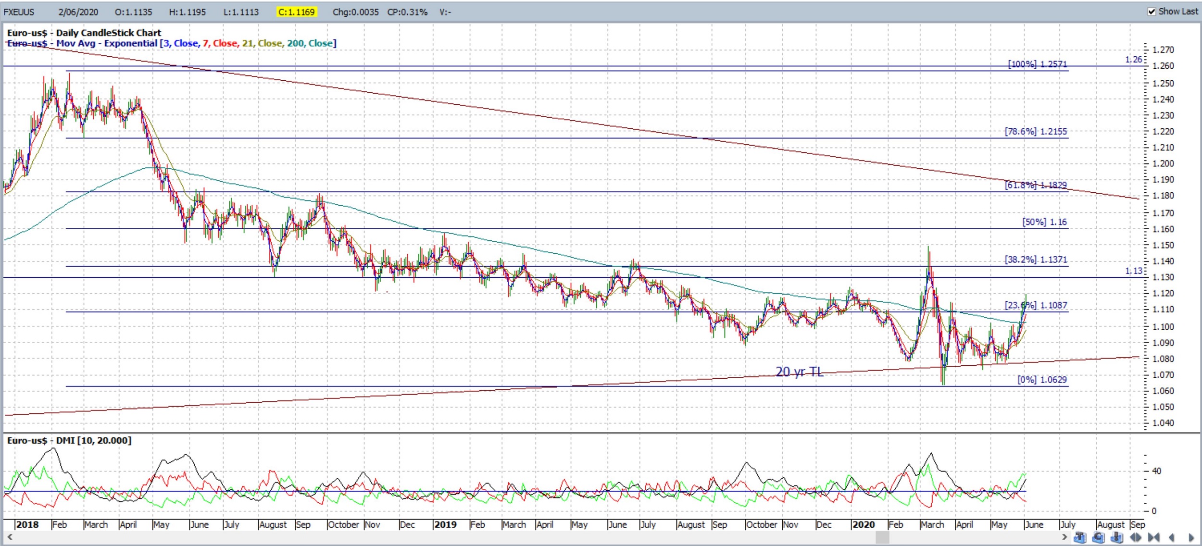Click the L:1.1113 low value
1202x546 pixels.
click(241, 12)
